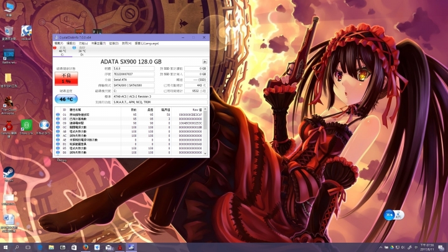The height and width of the screenshot is (252, 448).
Task: Click the S.M.A.R.T., APM, NCQ, TRIM features field
Action: click(160, 102)
